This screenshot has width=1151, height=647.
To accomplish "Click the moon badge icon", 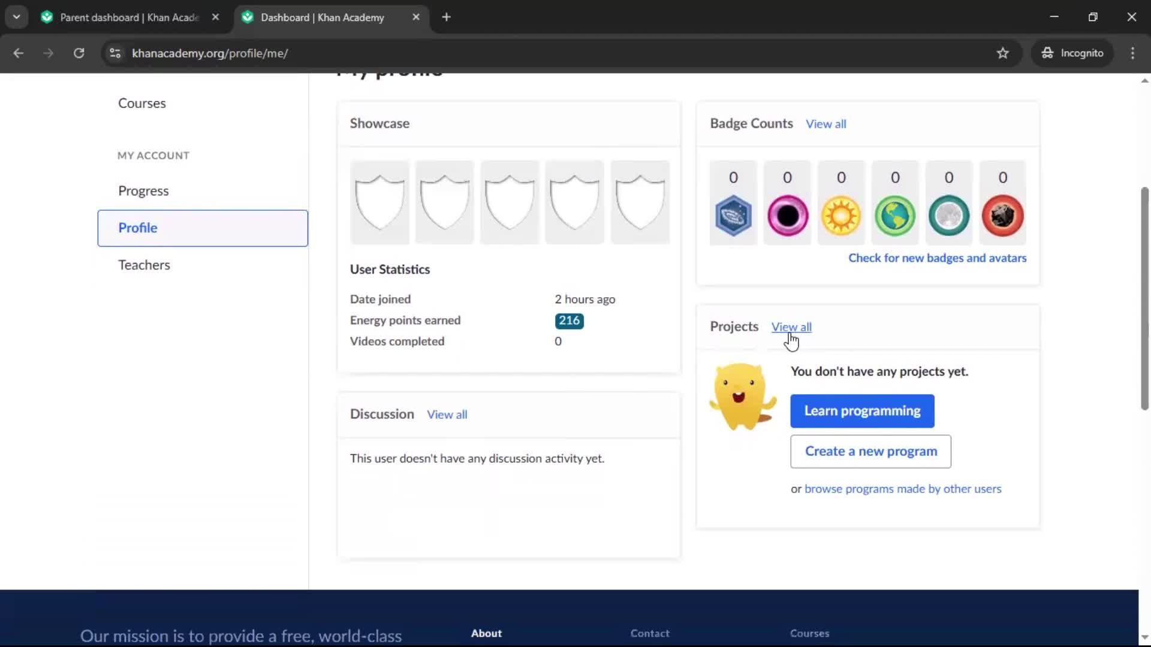I will pyautogui.click(x=949, y=216).
